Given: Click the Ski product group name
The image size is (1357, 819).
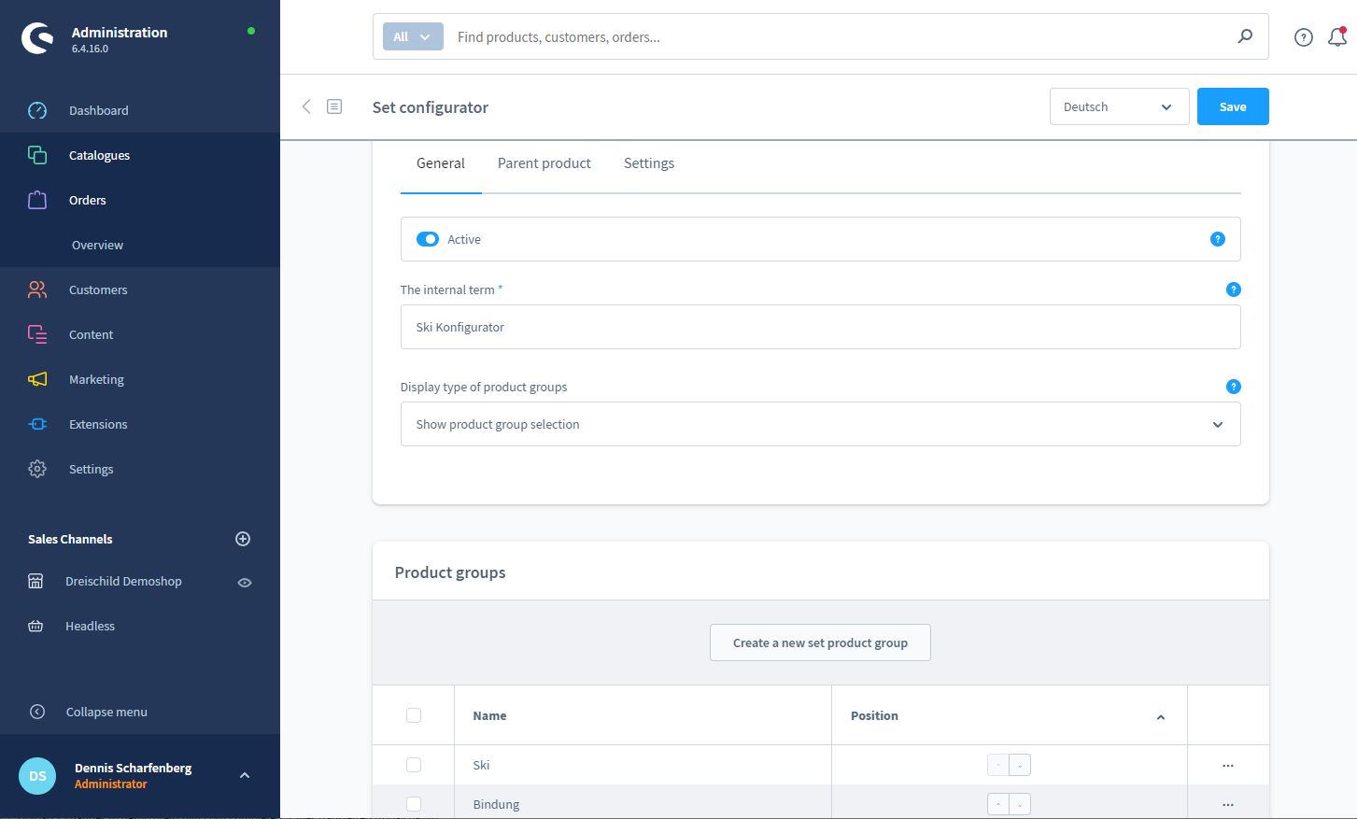Looking at the screenshot, I should click(x=481, y=765).
